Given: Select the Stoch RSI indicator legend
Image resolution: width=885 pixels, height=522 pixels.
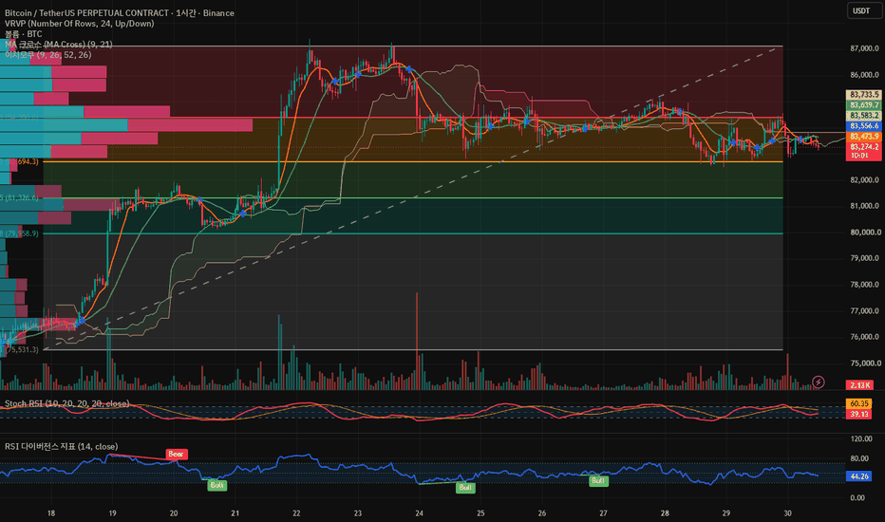Looking at the screenshot, I should tap(66, 403).
